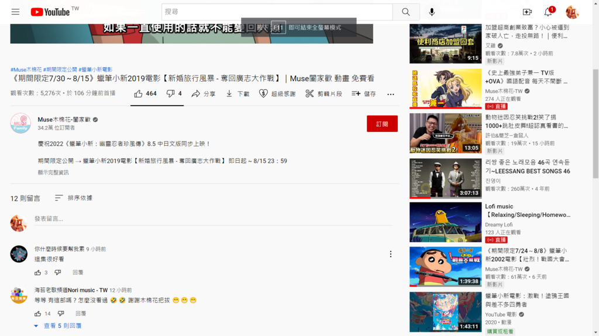Click the search magnifier button
Image resolution: width=599 pixels, height=336 pixels.
tap(406, 12)
